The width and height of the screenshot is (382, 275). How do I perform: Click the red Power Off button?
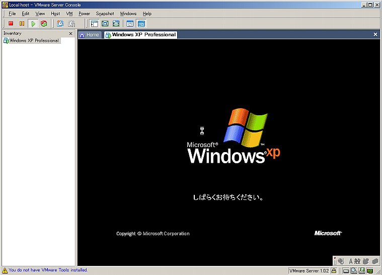tap(11, 23)
